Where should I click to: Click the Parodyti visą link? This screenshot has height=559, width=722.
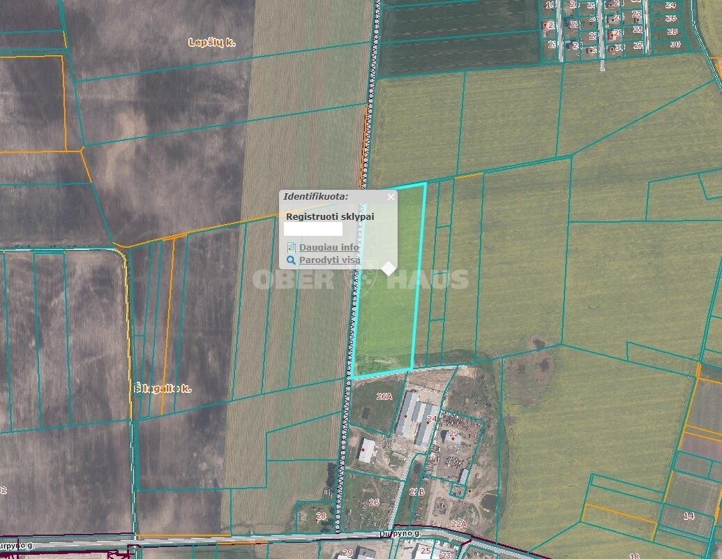pyautogui.click(x=330, y=260)
